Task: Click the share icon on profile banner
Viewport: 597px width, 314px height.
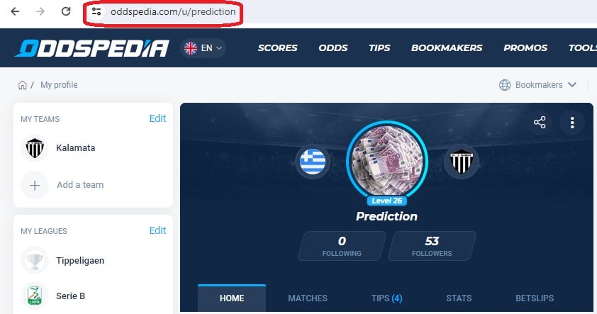Action: [x=540, y=123]
